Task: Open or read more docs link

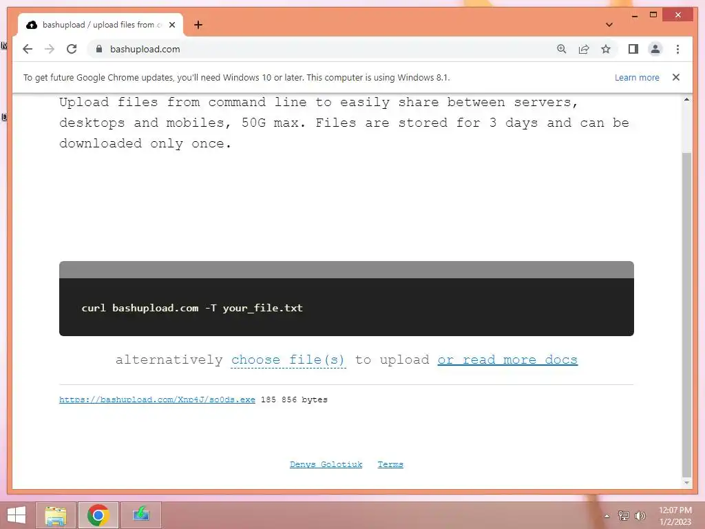Action: 507,360
